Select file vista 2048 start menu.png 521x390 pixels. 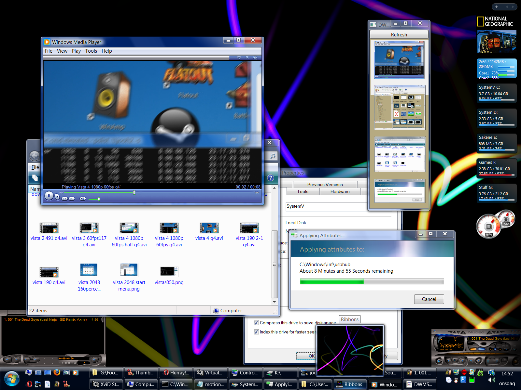pyautogui.click(x=129, y=277)
